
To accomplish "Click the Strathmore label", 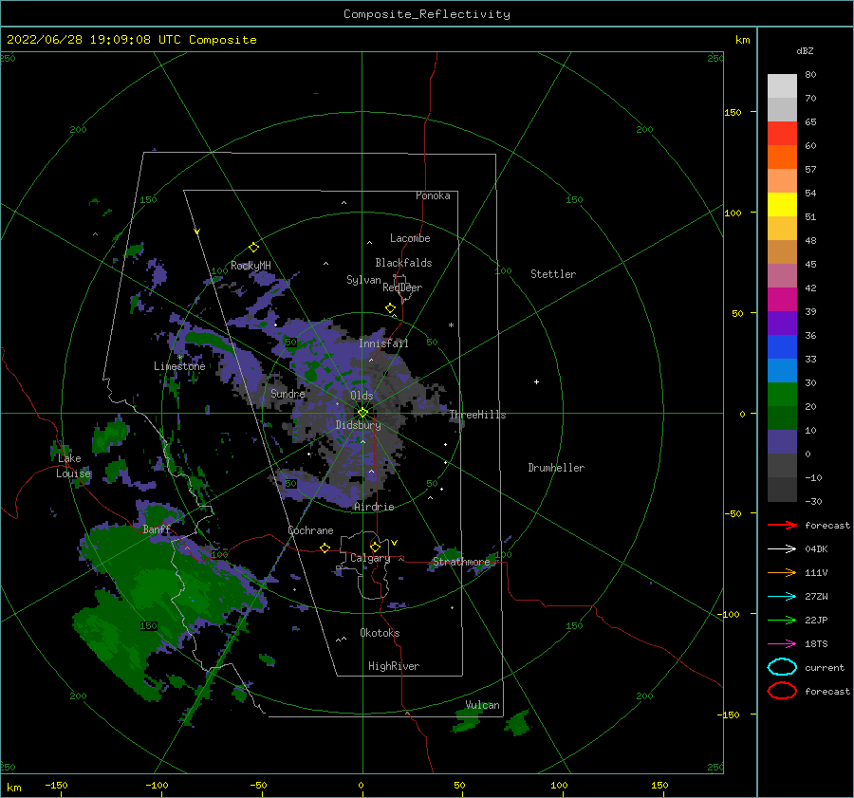I will pos(461,562).
